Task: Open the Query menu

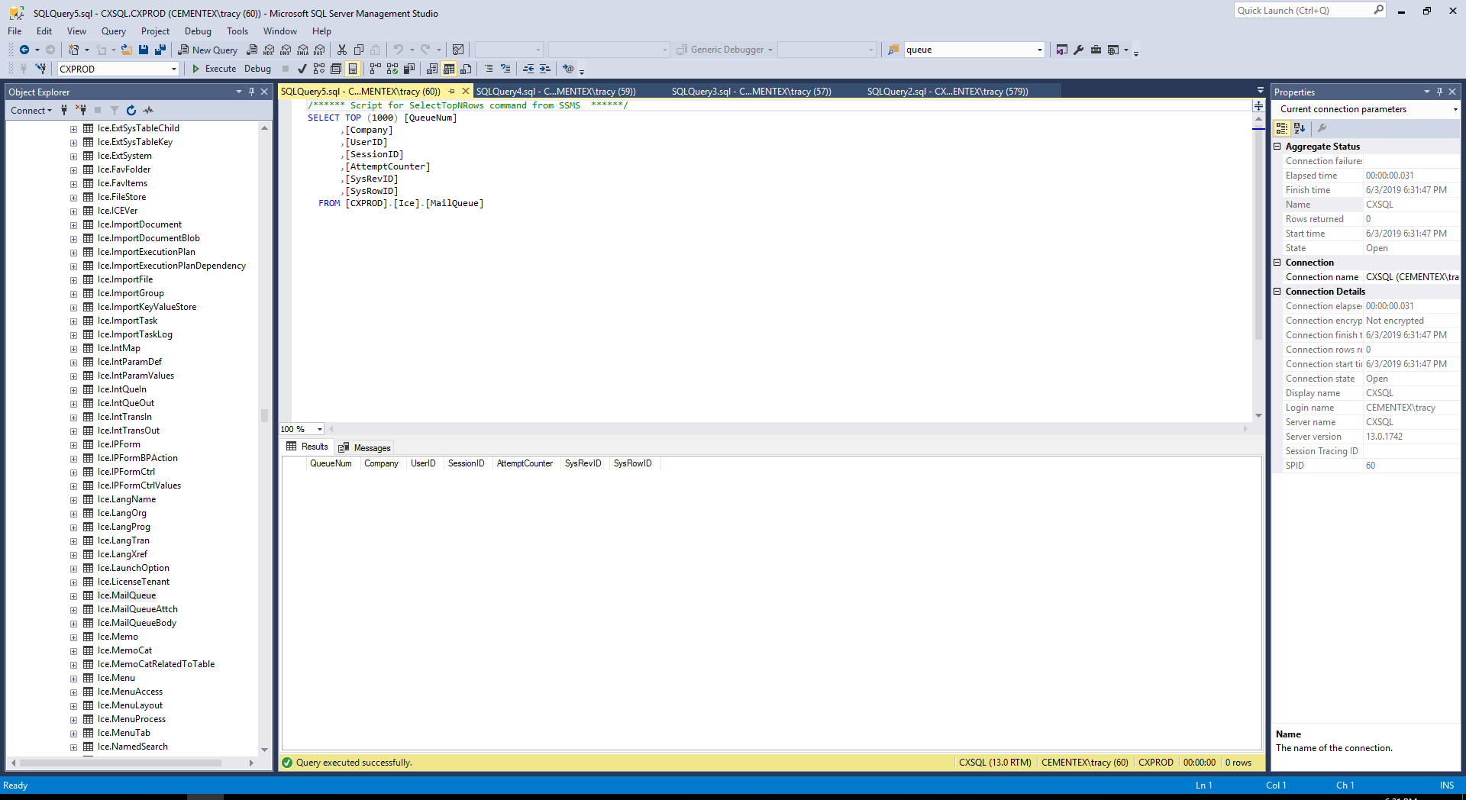Action: 113,31
